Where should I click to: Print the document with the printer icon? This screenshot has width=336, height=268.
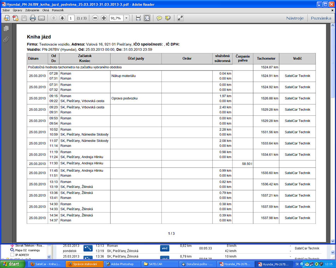click(x=33, y=18)
